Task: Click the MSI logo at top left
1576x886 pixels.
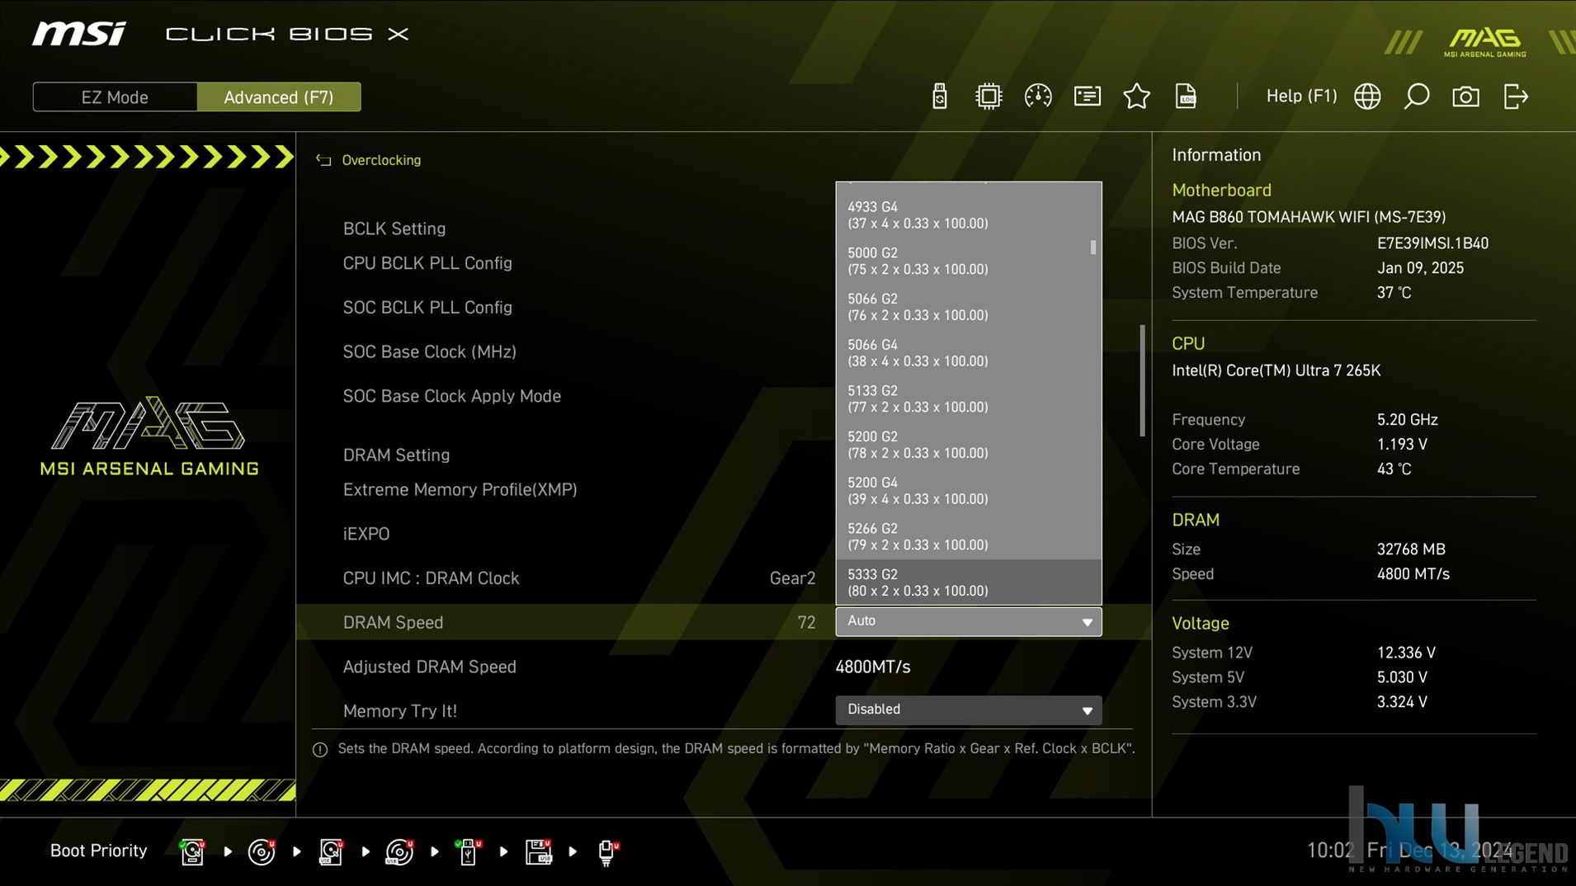Action: [x=79, y=34]
